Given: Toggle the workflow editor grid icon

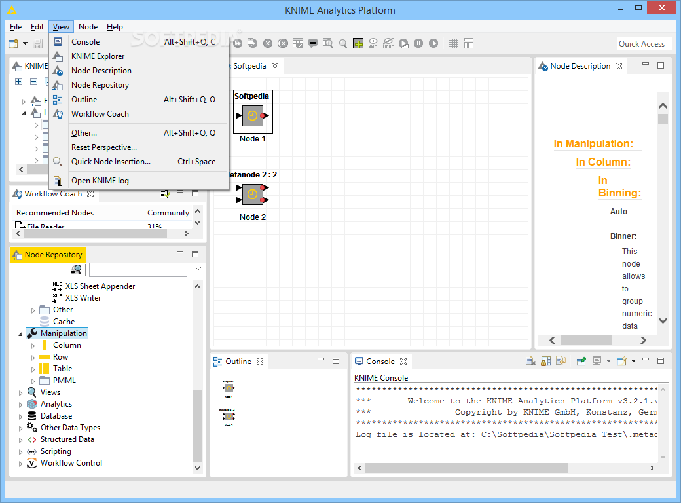Looking at the screenshot, I should pyautogui.click(x=454, y=43).
